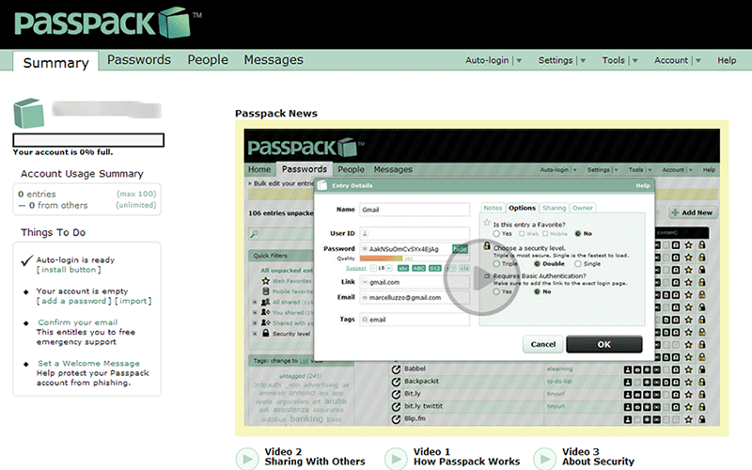This screenshot has width=752, height=470.
Task: Open Confirm your email link
Action: pyautogui.click(x=78, y=322)
